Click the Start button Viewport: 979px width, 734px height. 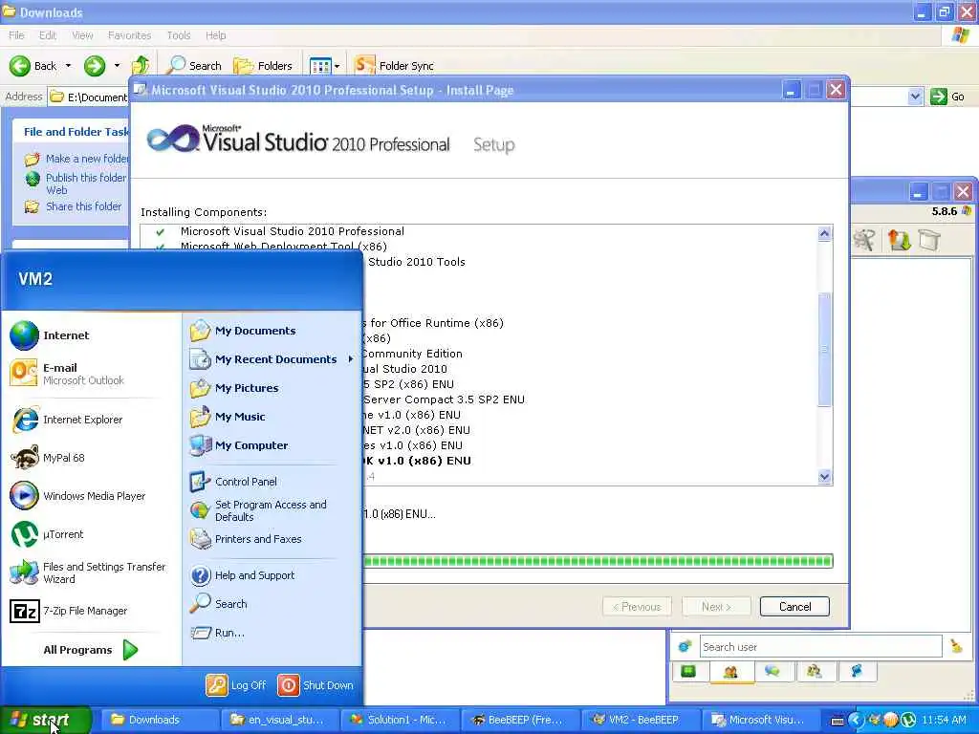(x=46, y=721)
